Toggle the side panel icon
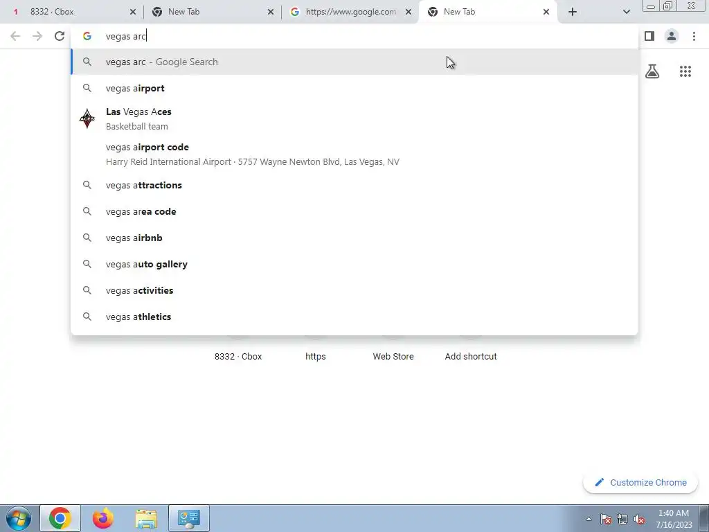This screenshot has height=532, width=709. (x=649, y=36)
